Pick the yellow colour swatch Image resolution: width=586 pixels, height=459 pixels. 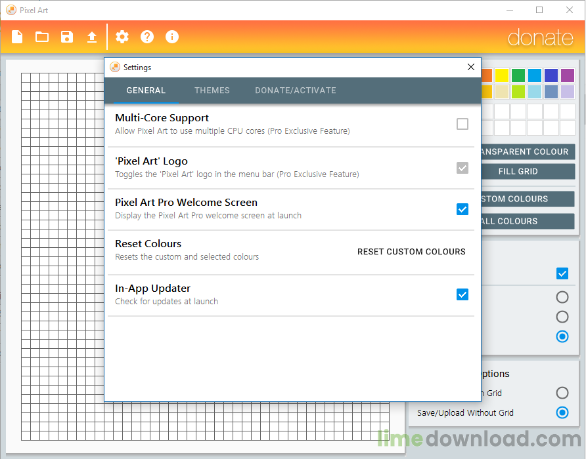pos(501,75)
